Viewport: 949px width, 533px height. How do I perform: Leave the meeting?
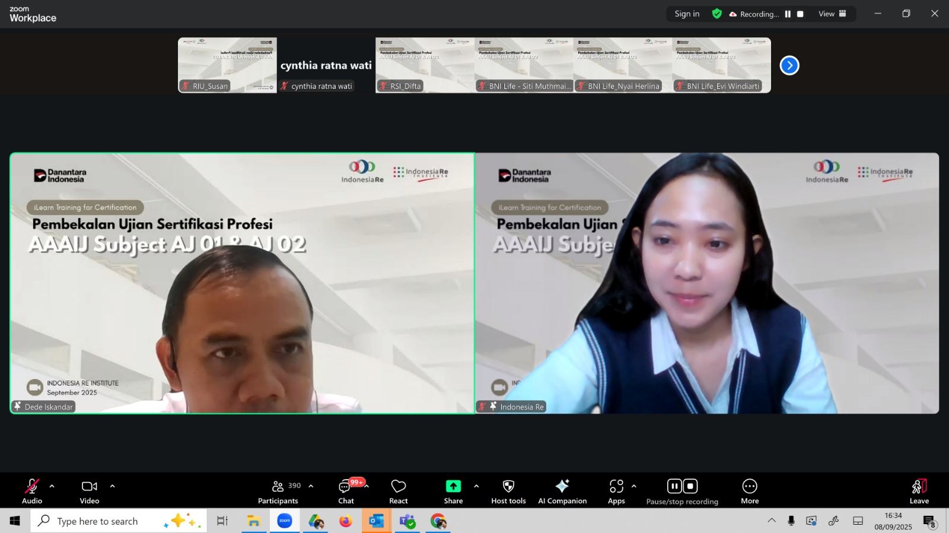(919, 491)
